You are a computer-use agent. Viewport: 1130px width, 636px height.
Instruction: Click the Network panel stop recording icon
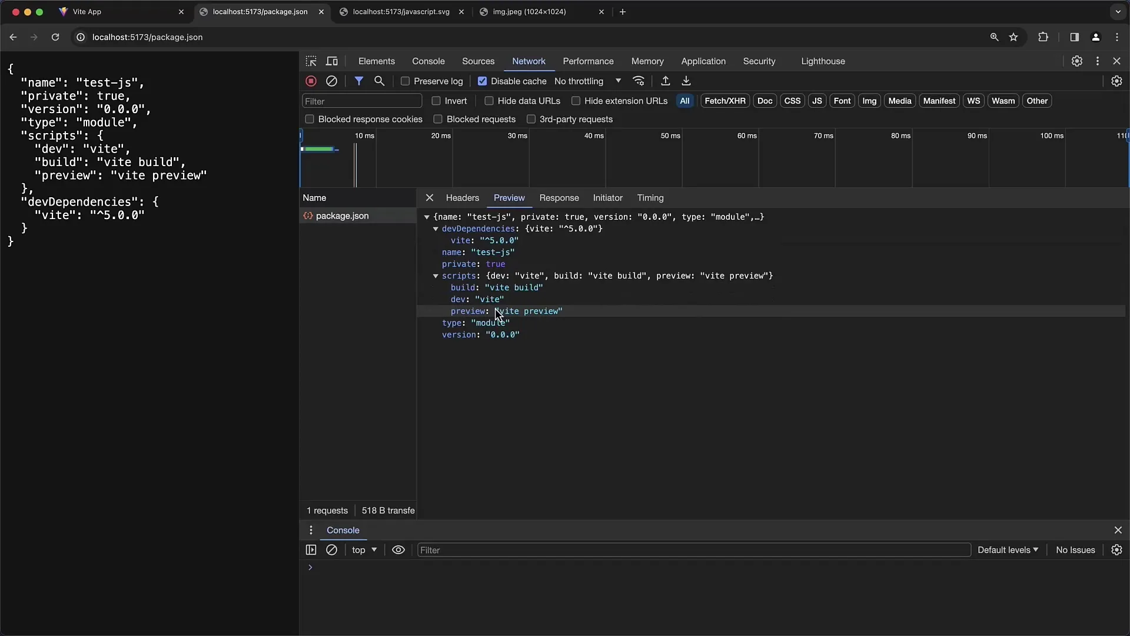click(x=310, y=81)
